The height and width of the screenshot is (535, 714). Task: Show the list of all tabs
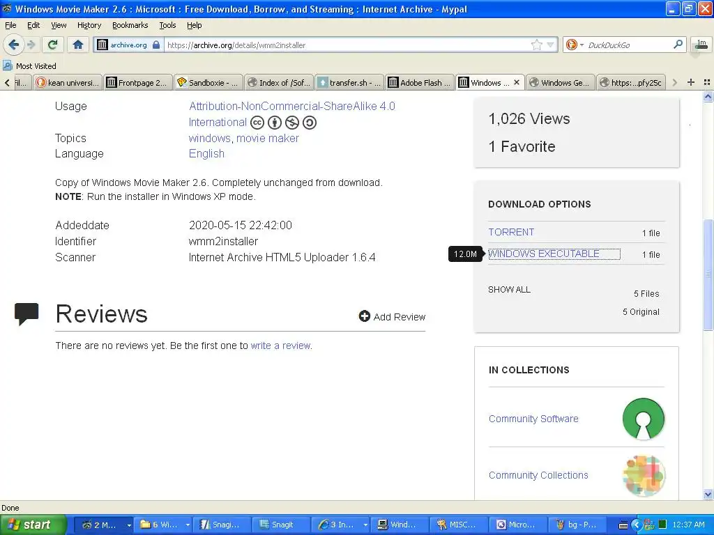click(707, 82)
